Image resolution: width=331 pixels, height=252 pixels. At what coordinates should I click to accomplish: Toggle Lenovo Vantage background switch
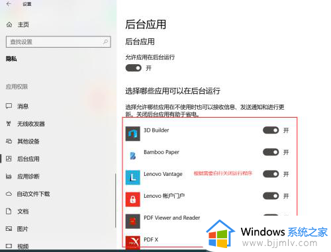[271, 174]
